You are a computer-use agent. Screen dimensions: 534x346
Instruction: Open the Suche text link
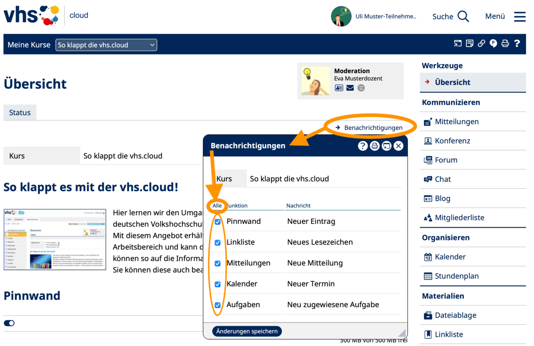click(x=443, y=16)
